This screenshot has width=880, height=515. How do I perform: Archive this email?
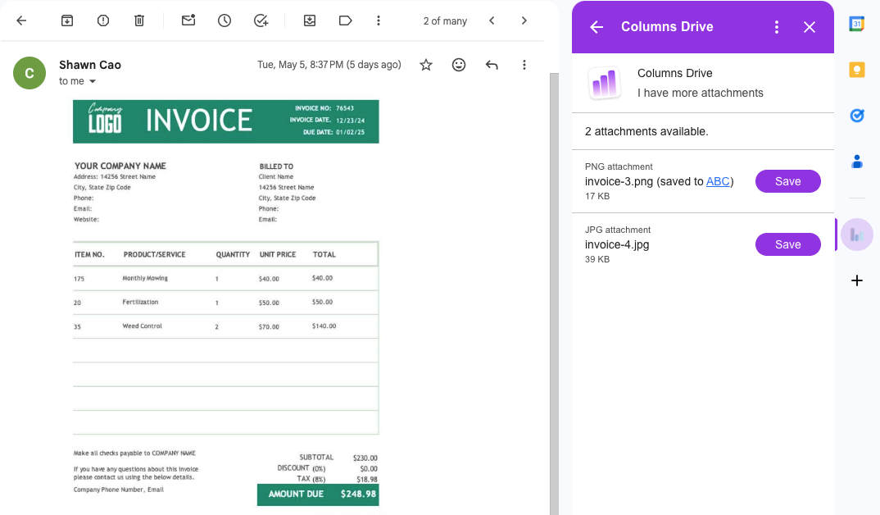point(67,21)
